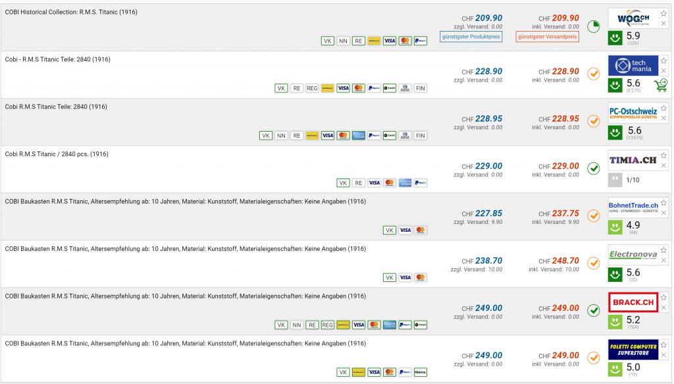The width and height of the screenshot is (674, 384).
Task: Hide the Foletti Computer offer with X
Action: point(663,355)
